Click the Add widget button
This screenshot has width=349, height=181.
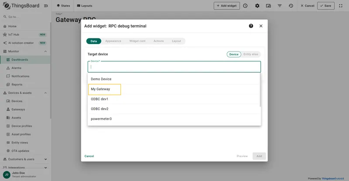226,6
